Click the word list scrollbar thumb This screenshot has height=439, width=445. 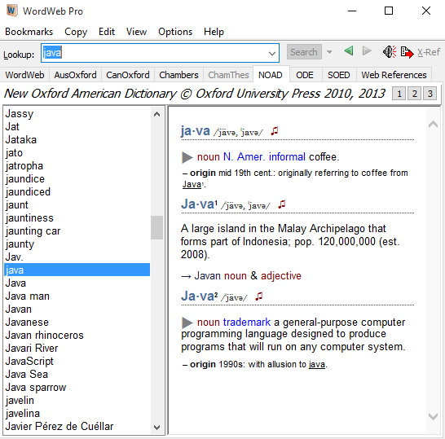click(156, 227)
